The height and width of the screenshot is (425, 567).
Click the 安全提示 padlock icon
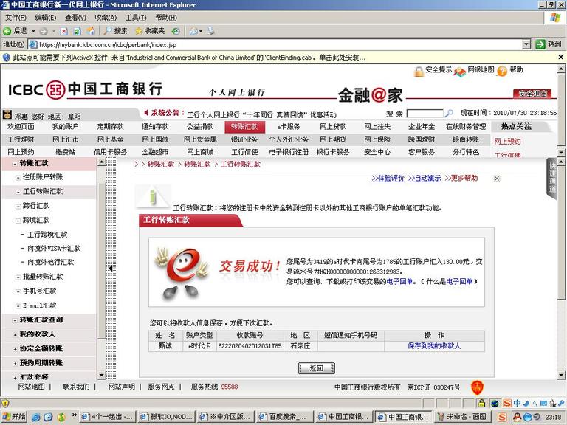pyautogui.click(x=419, y=71)
